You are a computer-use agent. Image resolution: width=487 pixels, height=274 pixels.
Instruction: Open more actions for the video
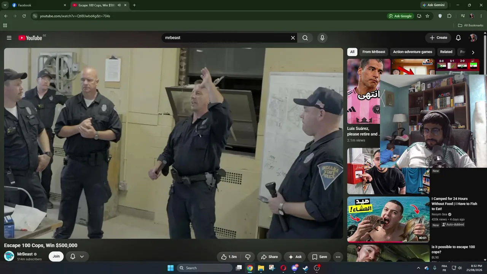coord(338,257)
